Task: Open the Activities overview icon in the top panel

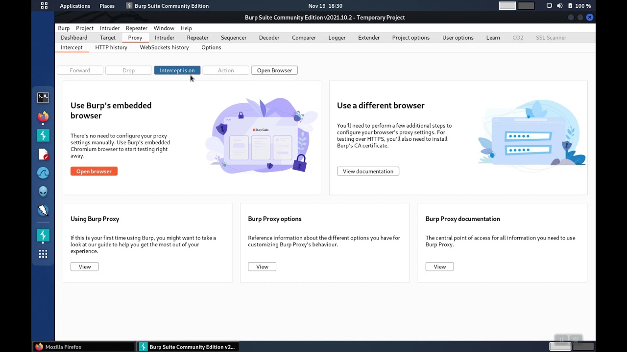Action: coord(44,6)
